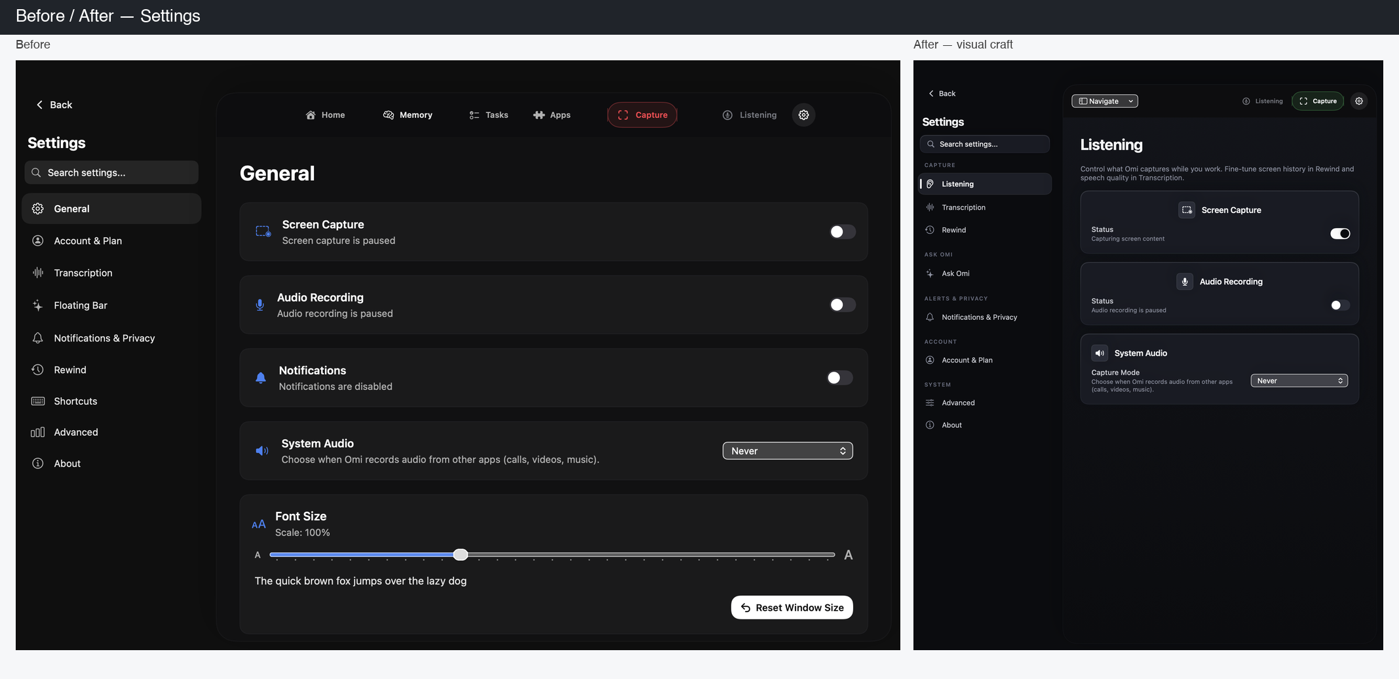Click the gear icon in After top bar
This screenshot has width=1399, height=679.
tap(1359, 101)
